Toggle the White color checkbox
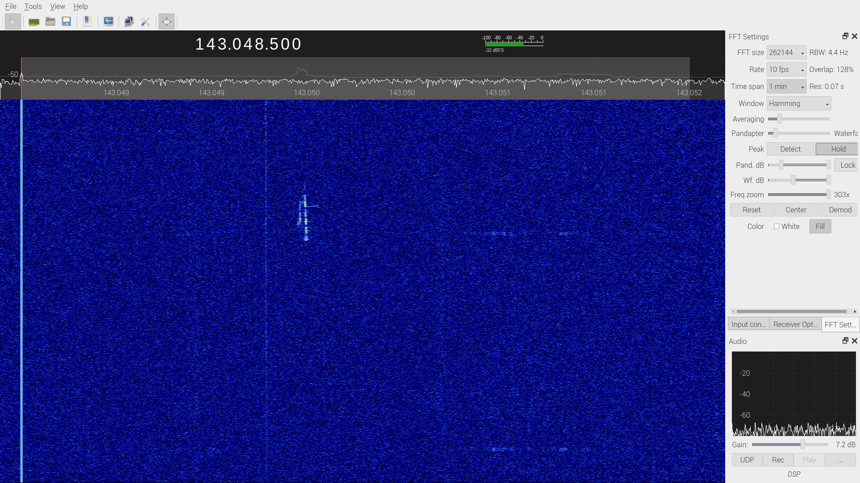The width and height of the screenshot is (860, 483). click(777, 226)
